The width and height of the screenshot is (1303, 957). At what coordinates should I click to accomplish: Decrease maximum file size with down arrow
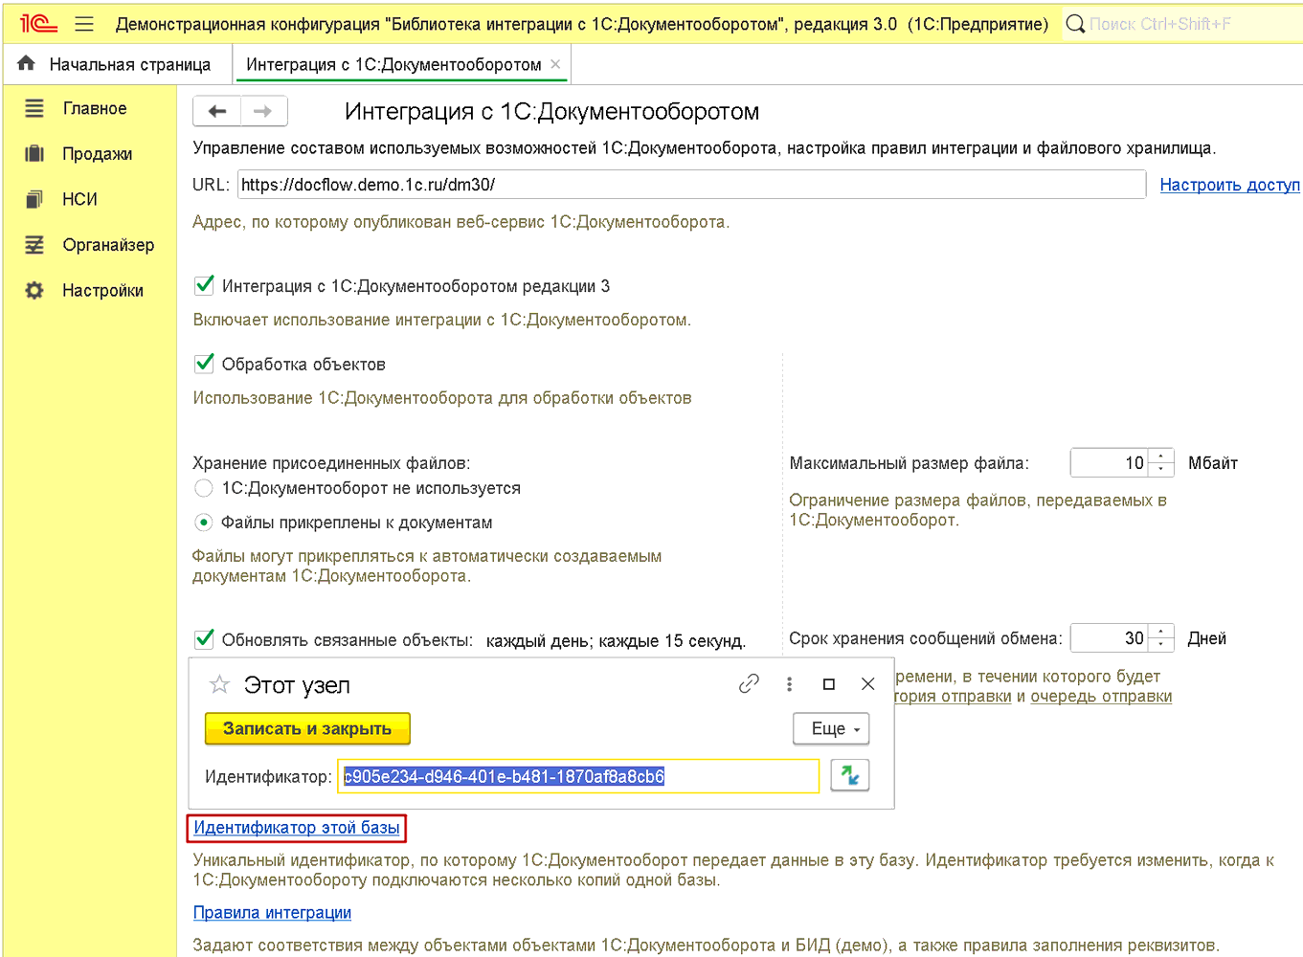[1161, 469]
